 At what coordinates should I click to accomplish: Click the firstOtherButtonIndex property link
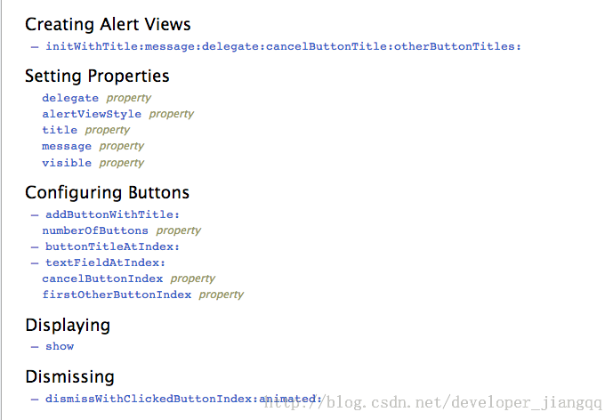pos(117,295)
